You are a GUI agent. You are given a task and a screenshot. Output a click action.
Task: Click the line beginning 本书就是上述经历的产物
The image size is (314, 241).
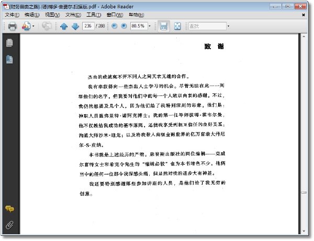pyautogui.click(x=157, y=154)
